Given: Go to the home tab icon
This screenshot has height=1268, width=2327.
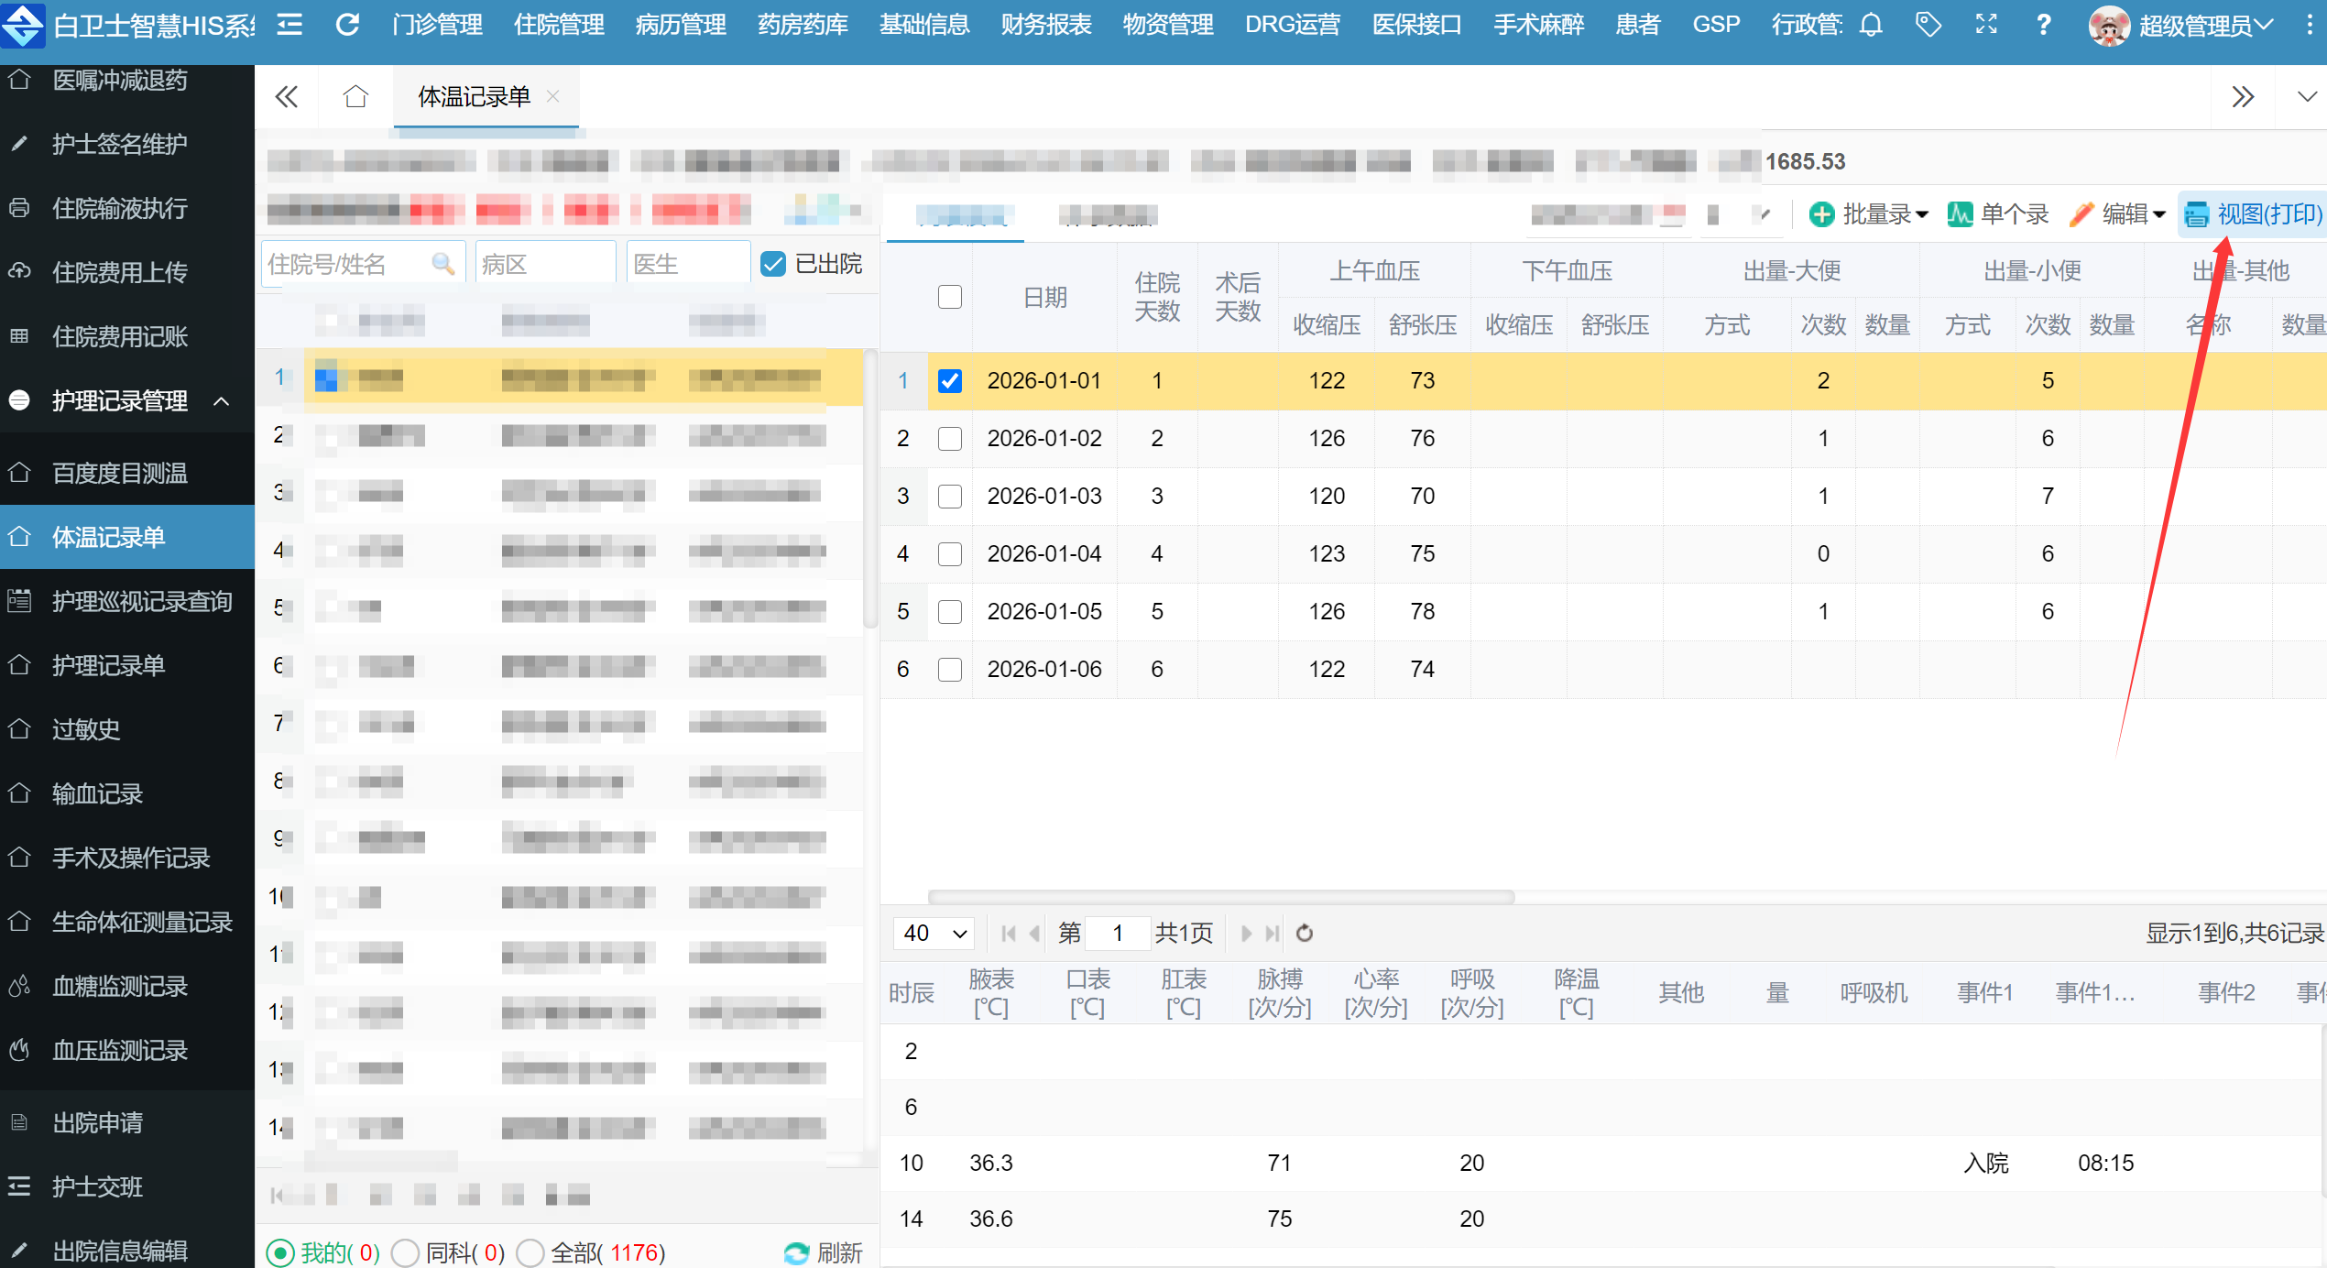Looking at the screenshot, I should point(355,96).
